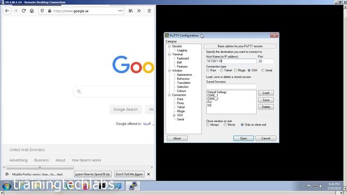Click the Load session button
Image resolution: width=347 pixels, height=195 pixels.
pos(266,93)
